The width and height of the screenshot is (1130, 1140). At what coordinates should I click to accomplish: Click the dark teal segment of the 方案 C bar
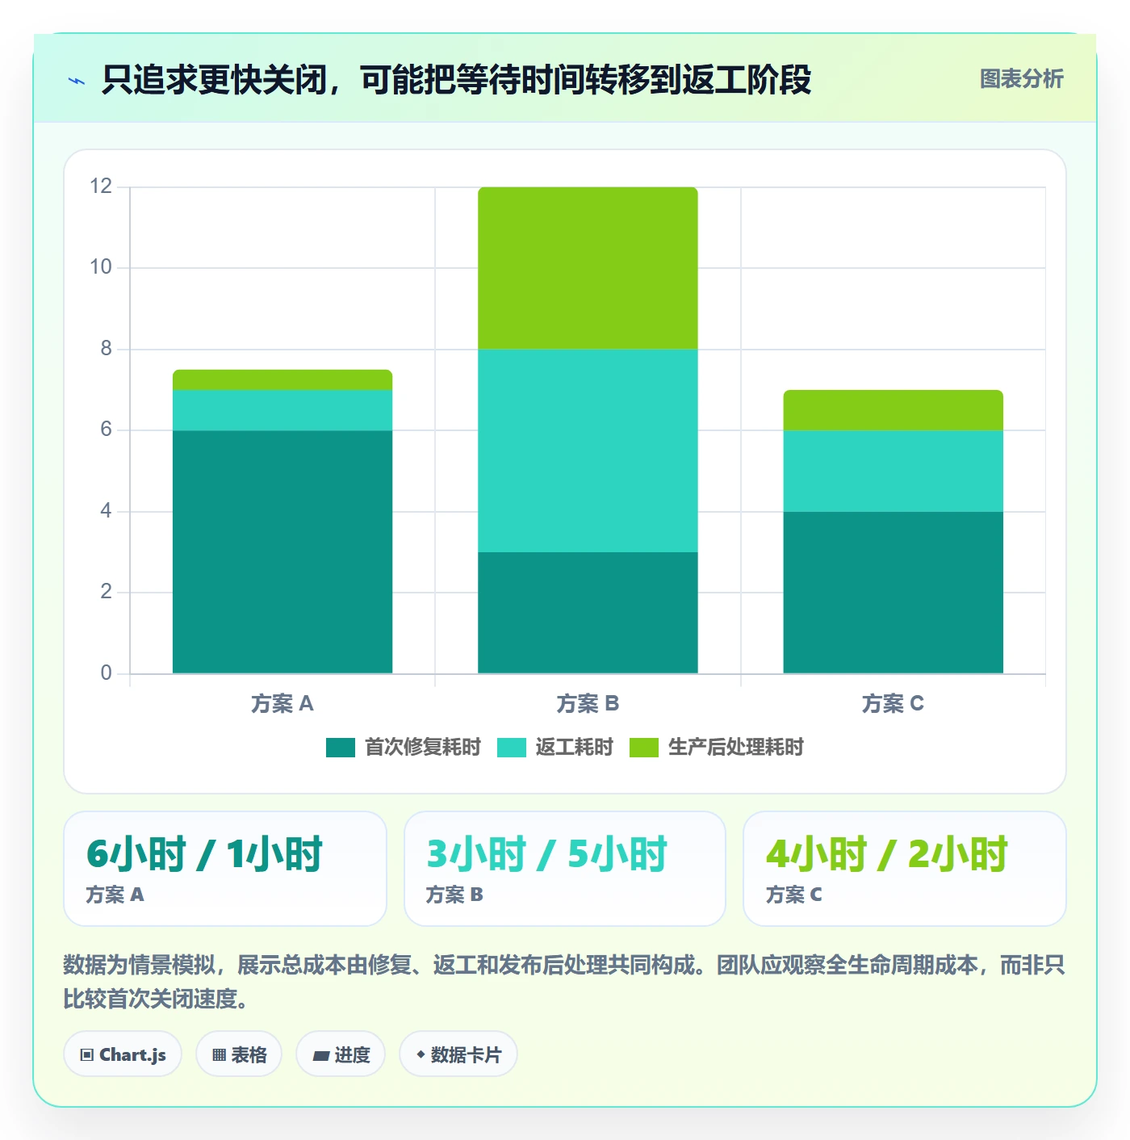893,593
